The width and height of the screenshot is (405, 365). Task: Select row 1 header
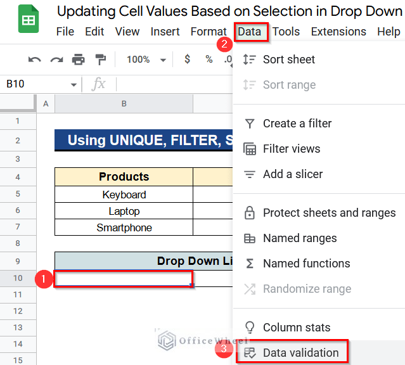pyautogui.click(x=18, y=121)
